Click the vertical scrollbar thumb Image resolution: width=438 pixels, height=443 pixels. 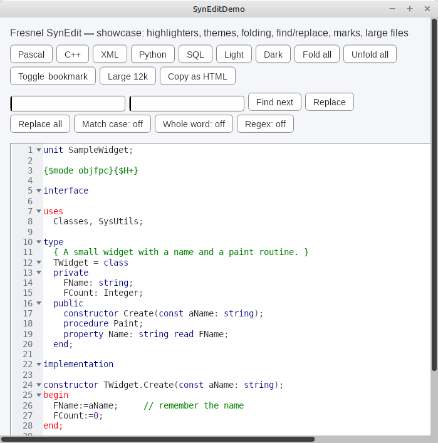434,195
